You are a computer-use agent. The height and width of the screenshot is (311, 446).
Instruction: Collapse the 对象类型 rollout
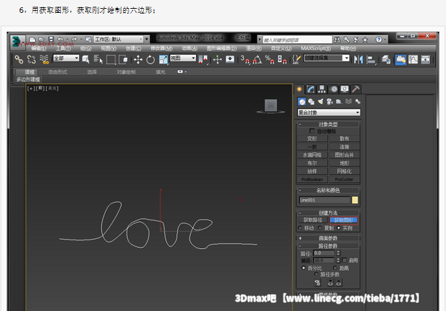coord(328,124)
